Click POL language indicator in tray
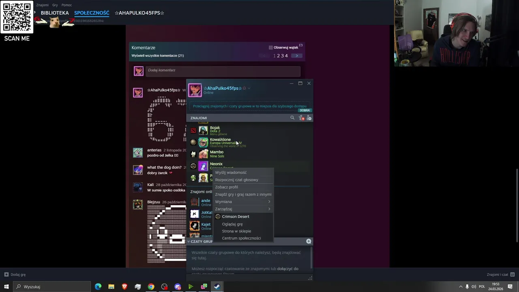Viewport: 519px width, 292px height. coord(482,287)
